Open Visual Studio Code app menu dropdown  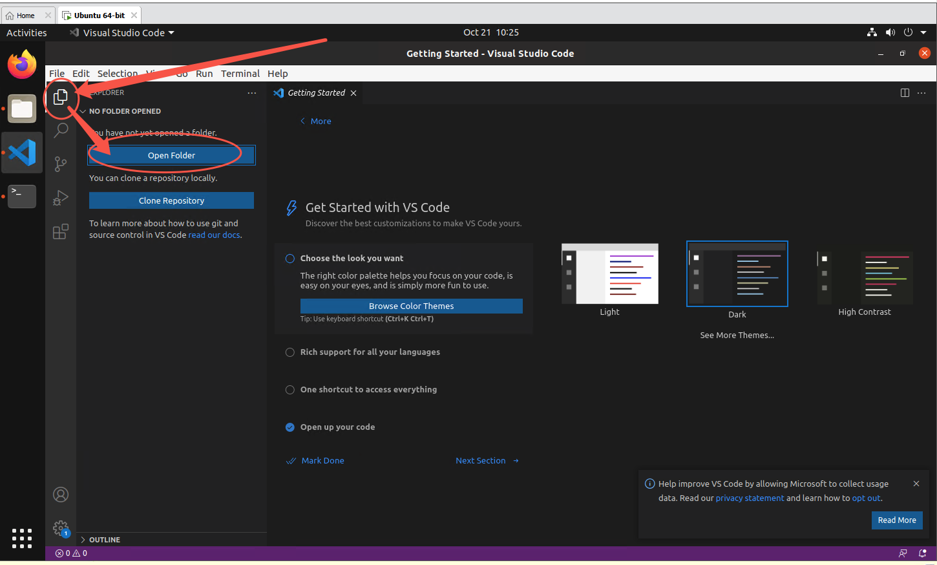pyautogui.click(x=123, y=33)
